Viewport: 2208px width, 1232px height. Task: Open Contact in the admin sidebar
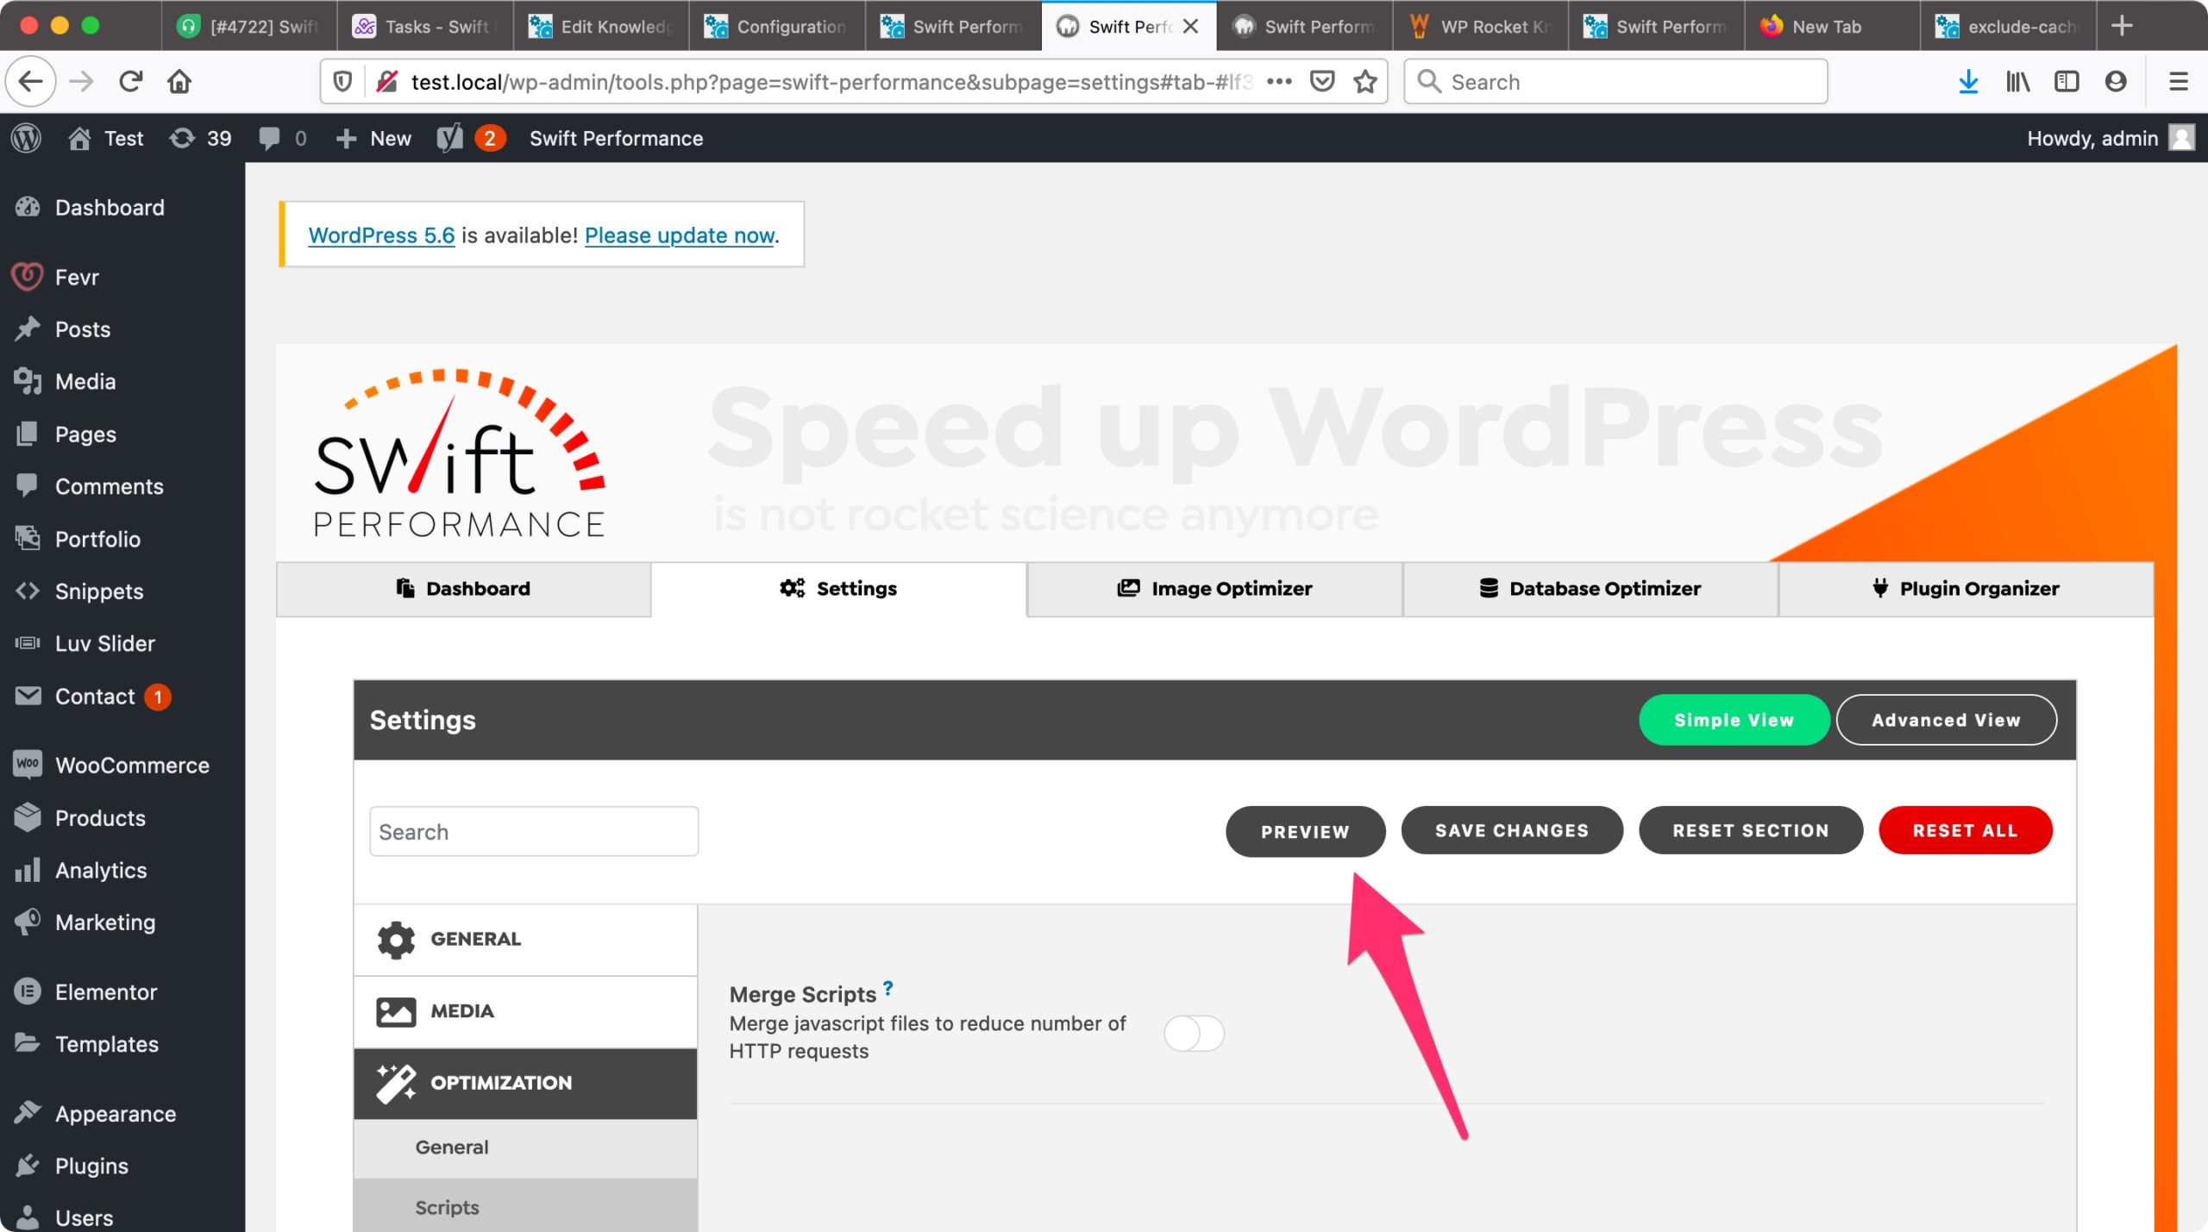122,697
